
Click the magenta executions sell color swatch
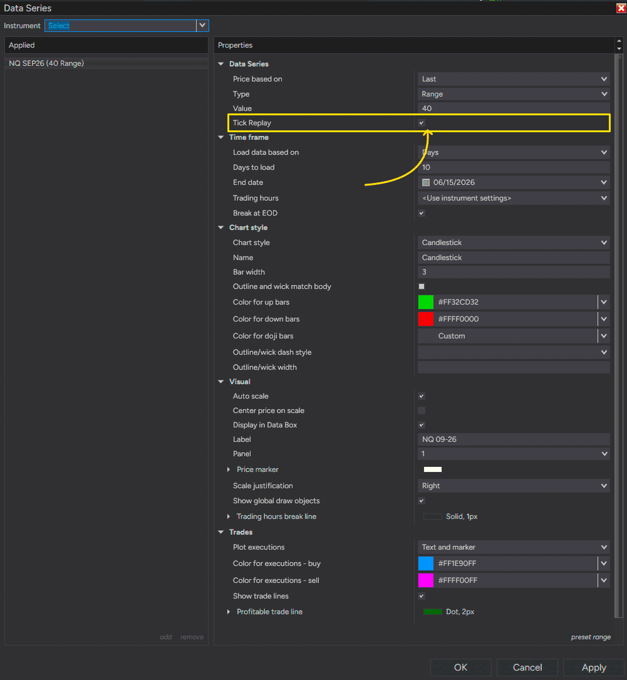426,580
